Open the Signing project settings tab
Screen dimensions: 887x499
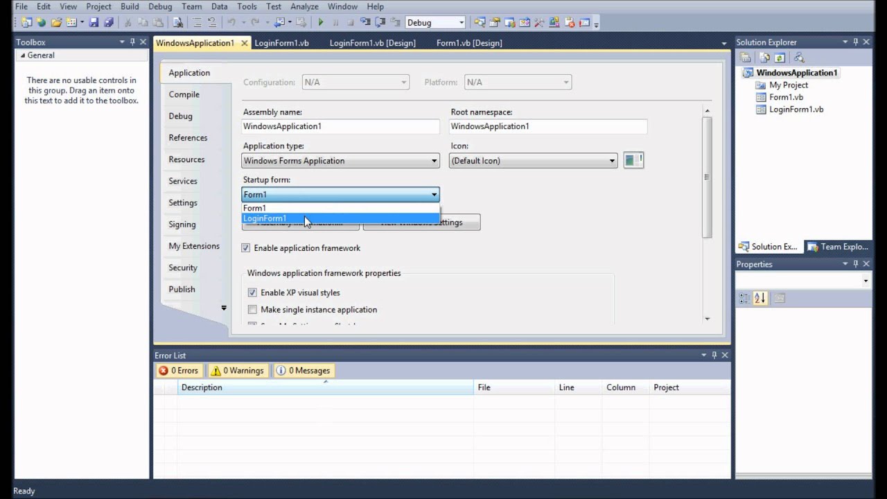182,225
